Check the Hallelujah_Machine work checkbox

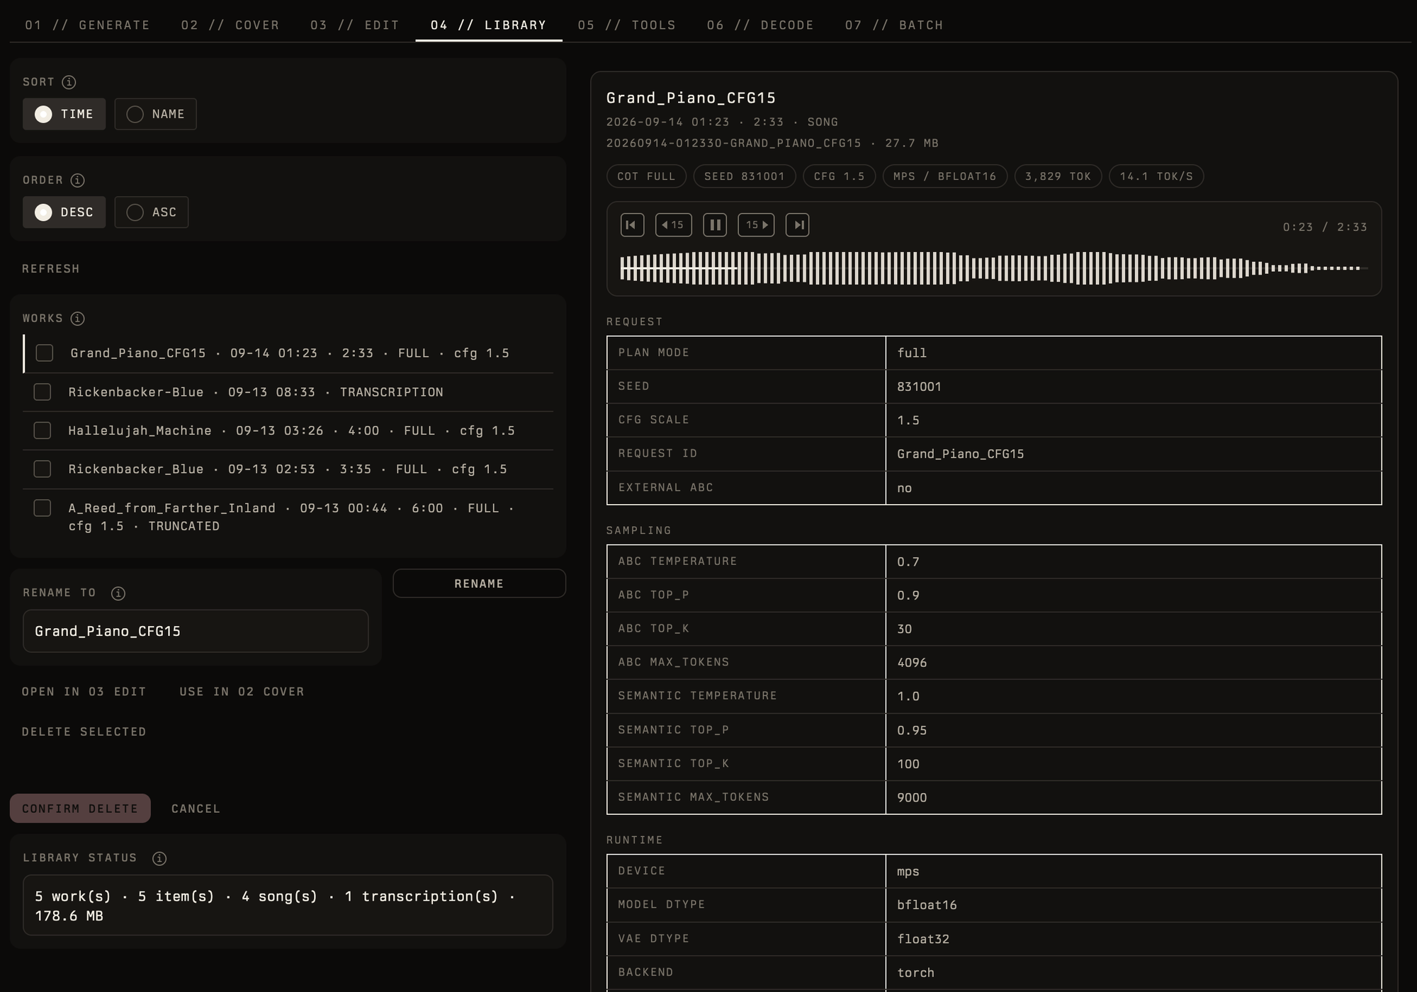pyautogui.click(x=43, y=431)
